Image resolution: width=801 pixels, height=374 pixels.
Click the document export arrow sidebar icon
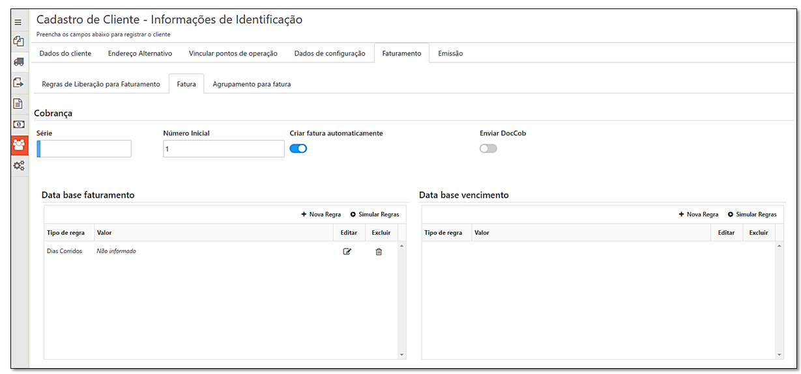pos(19,83)
